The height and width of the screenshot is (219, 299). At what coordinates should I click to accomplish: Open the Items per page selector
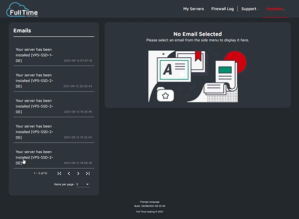[x=83, y=184]
